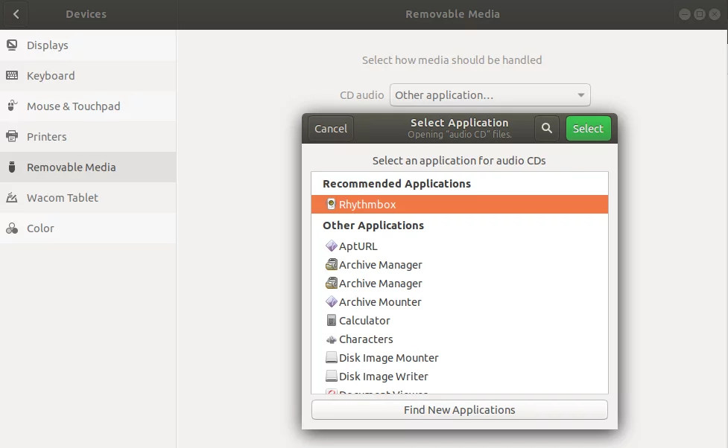Click the search magnifier icon in dialog
This screenshot has width=728, height=448.
pos(546,129)
